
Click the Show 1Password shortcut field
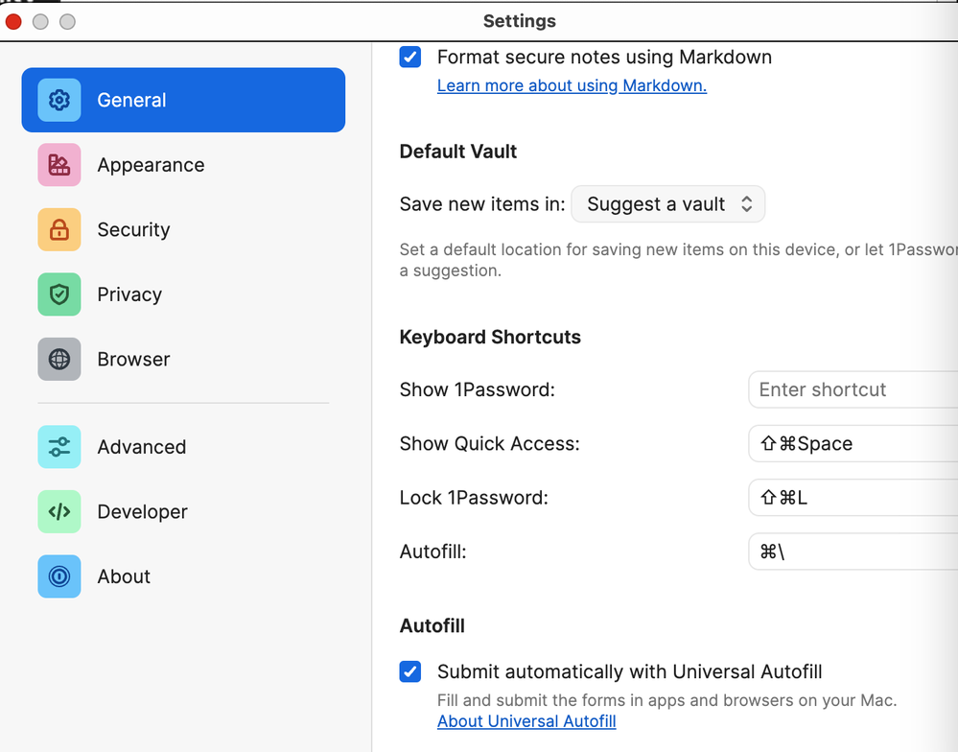(852, 389)
